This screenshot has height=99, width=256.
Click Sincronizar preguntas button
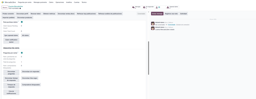[x=11, y=73]
